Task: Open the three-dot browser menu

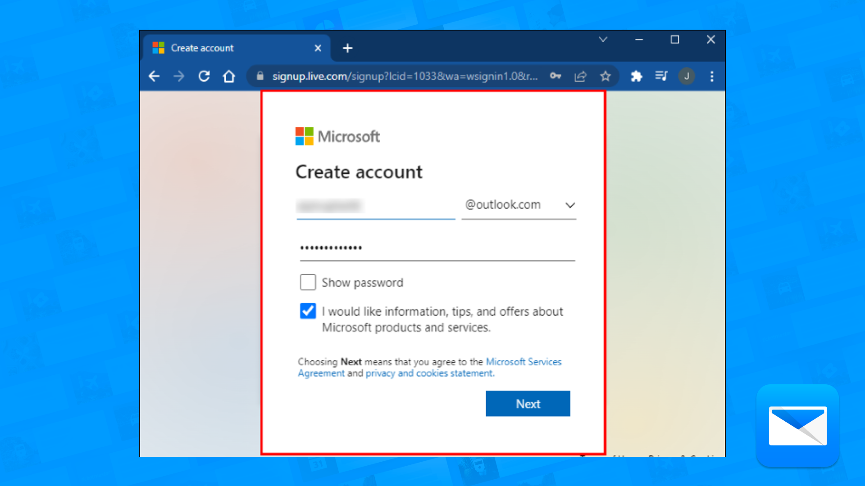Action: (x=712, y=76)
